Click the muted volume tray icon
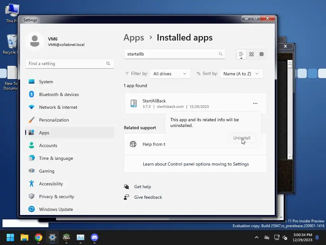 pyautogui.click(x=285, y=237)
